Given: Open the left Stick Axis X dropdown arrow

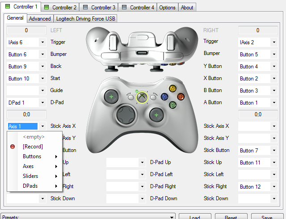Looking at the screenshot, I should (42, 126).
